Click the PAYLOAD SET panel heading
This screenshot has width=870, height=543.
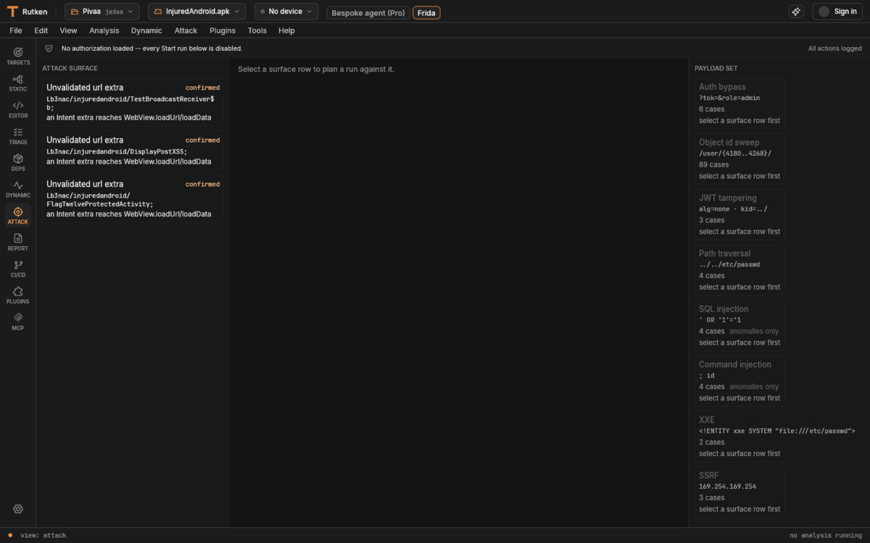[x=716, y=68]
